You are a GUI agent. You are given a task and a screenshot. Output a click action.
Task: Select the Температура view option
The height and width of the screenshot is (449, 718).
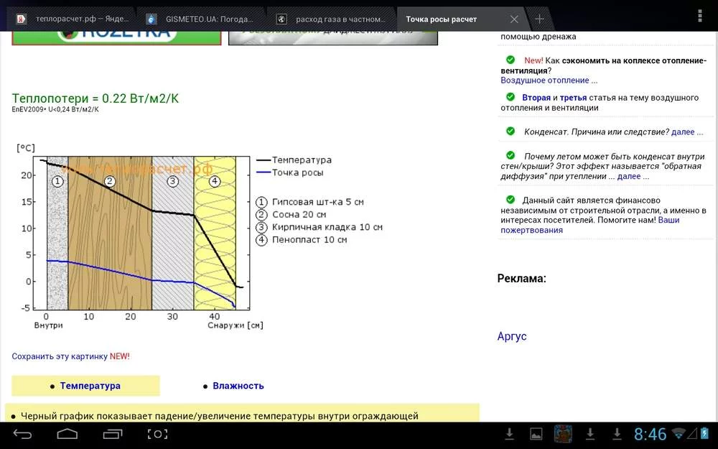pos(90,386)
